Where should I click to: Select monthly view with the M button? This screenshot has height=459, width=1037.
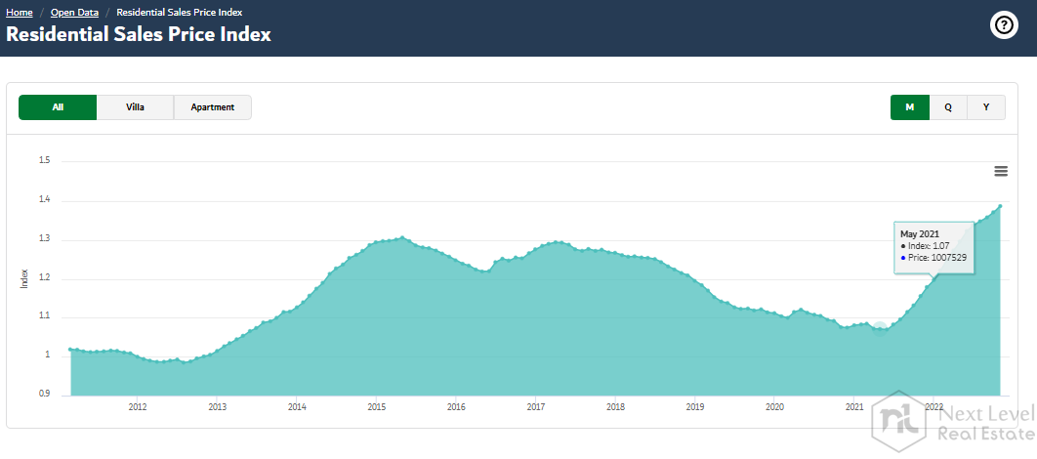click(909, 107)
